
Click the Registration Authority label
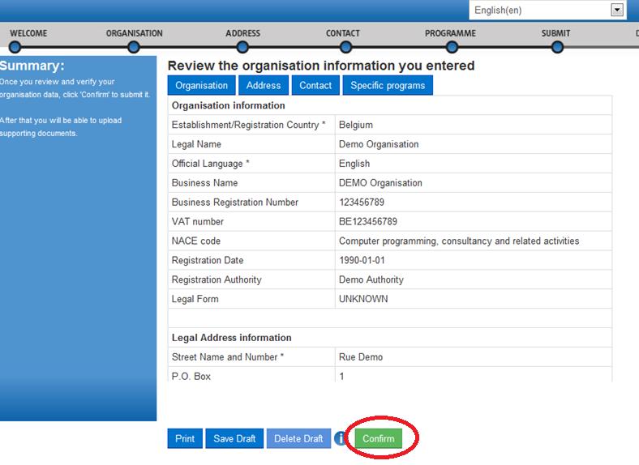pos(217,279)
